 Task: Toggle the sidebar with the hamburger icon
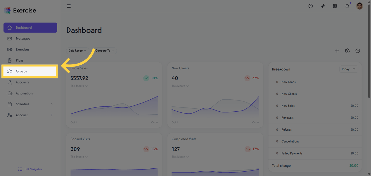pyautogui.click(x=68, y=6)
